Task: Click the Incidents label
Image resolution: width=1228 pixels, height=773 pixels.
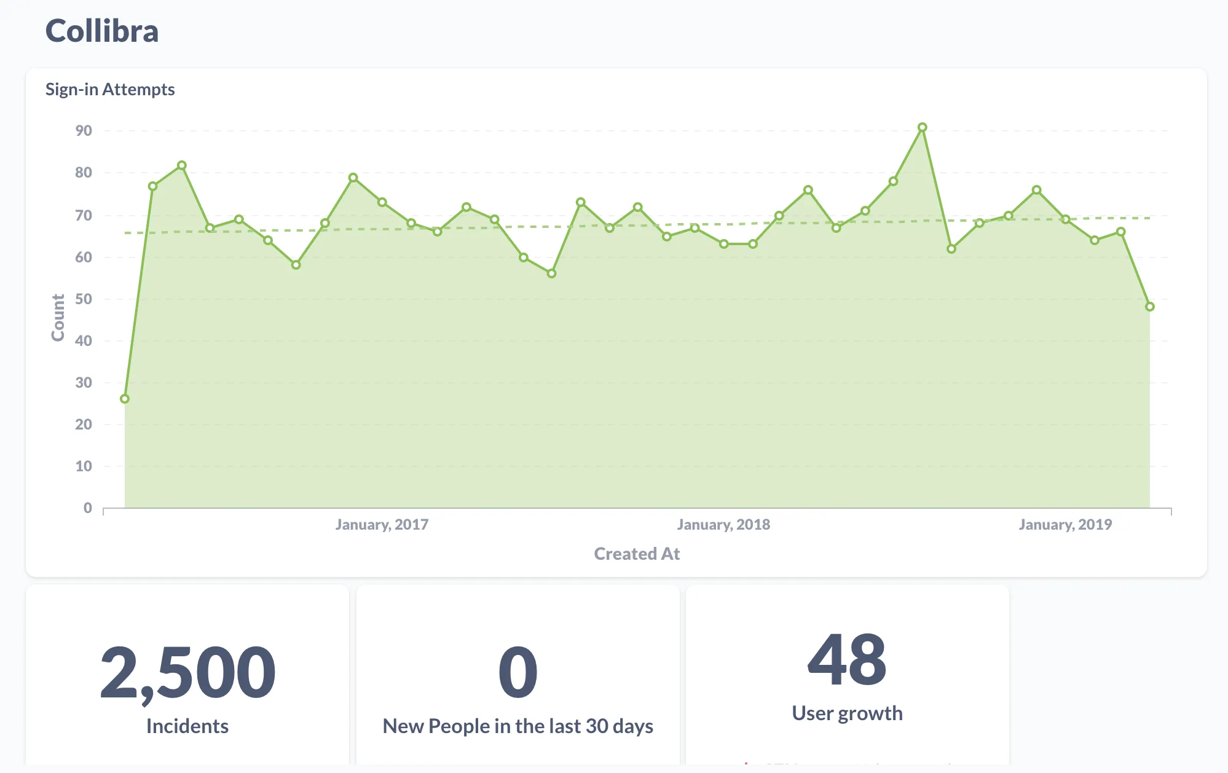Action: [187, 726]
